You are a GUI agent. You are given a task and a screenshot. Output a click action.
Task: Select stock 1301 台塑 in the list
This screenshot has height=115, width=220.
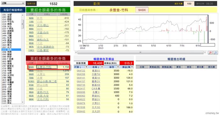(x=7, y=15)
